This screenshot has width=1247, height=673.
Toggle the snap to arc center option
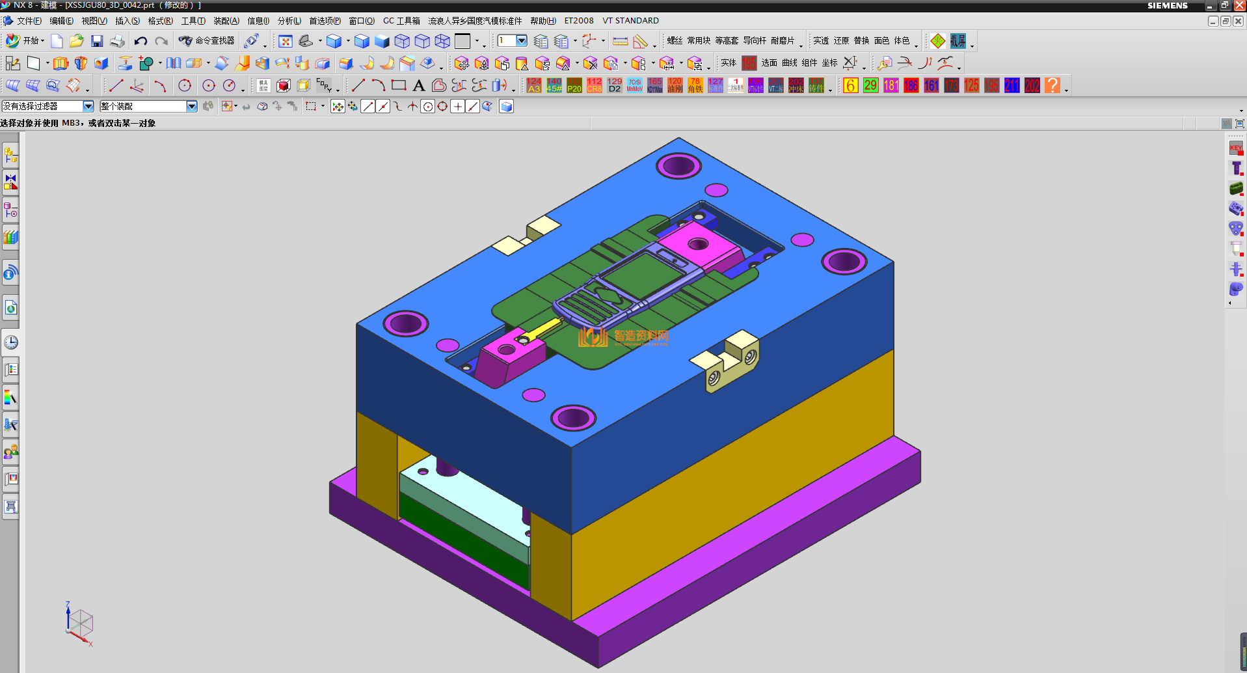(427, 107)
